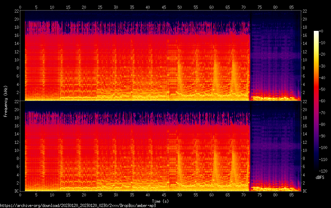Click the DC label at the bottom-left corner
Viewport: 331px width, 208px height.
[x=17, y=191]
